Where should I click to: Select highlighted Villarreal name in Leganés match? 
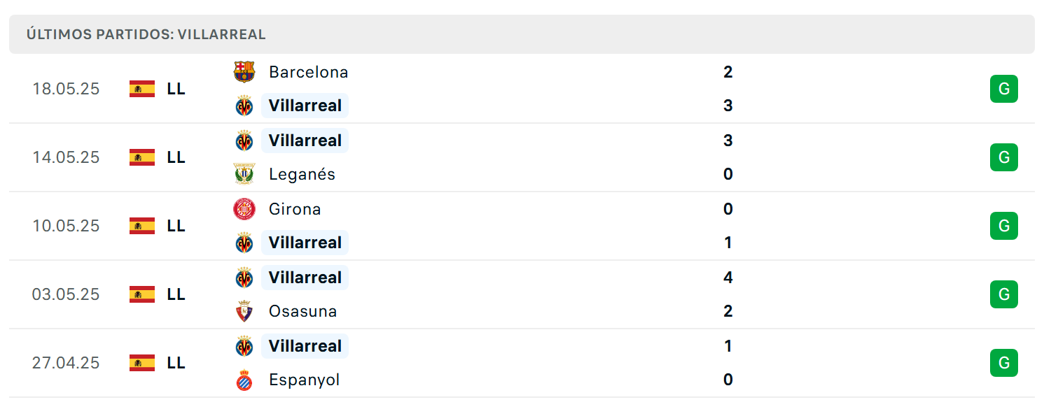pyautogui.click(x=305, y=141)
